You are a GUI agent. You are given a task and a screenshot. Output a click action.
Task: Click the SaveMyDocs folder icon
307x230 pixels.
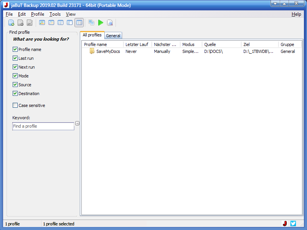(x=92, y=51)
